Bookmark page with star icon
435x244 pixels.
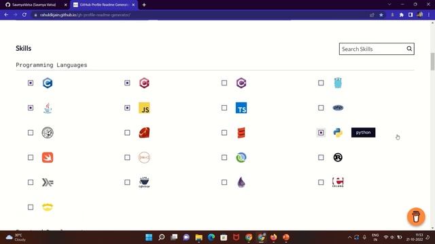coord(381,15)
